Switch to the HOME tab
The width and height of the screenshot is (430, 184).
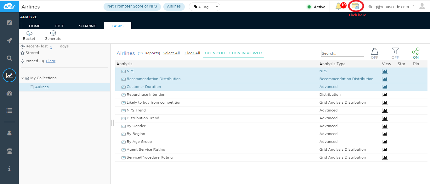click(34, 26)
